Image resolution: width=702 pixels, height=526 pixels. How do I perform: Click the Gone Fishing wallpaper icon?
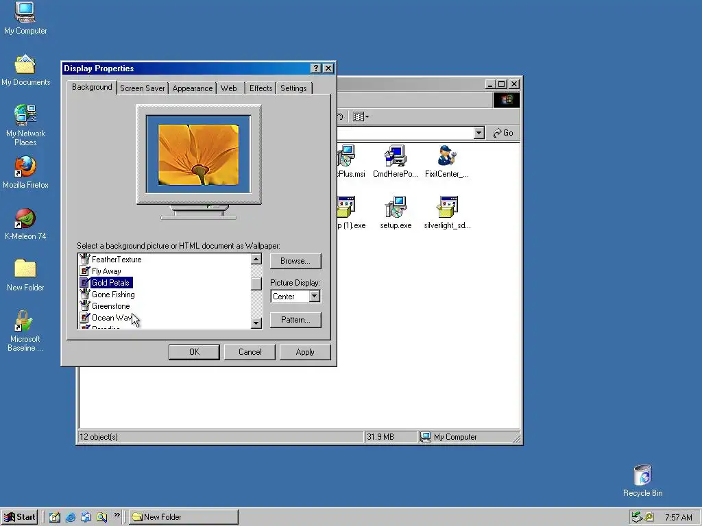click(84, 294)
